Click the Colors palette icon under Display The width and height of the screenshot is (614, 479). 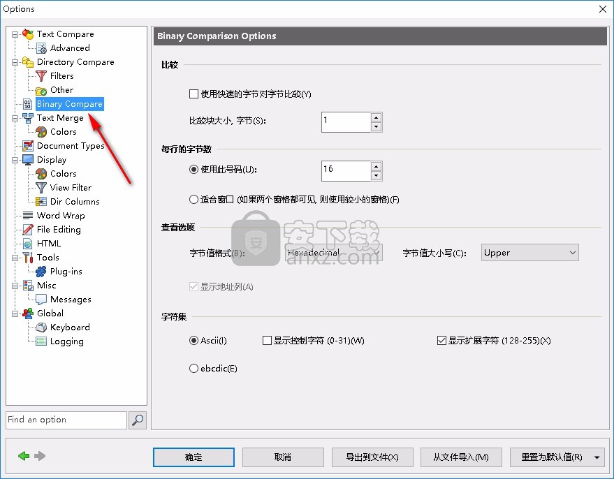(x=41, y=174)
